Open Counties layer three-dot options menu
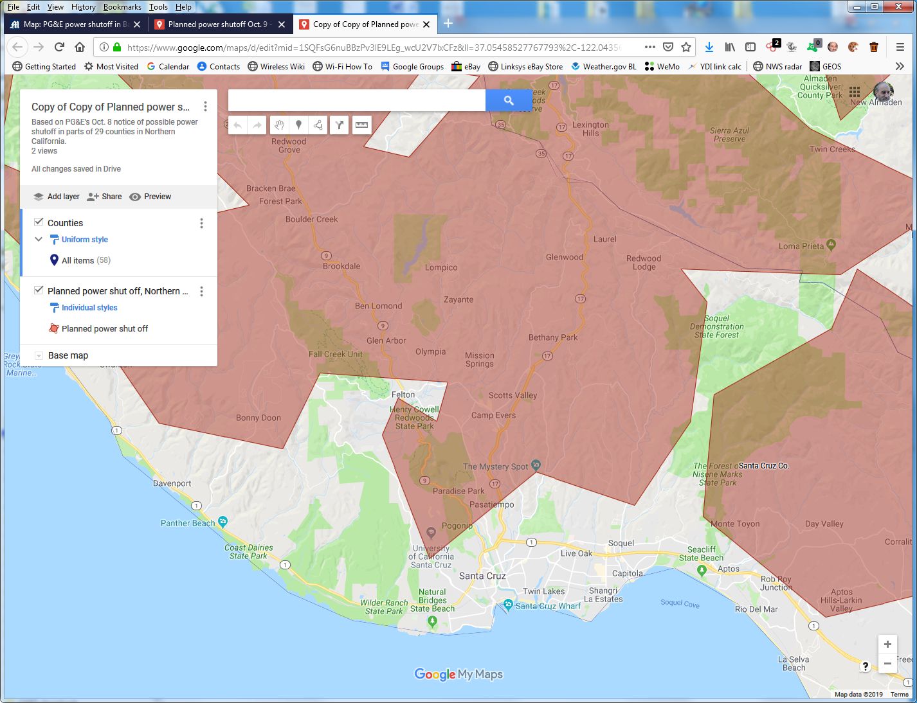Image resolution: width=917 pixels, height=703 pixels. [x=201, y=223]
